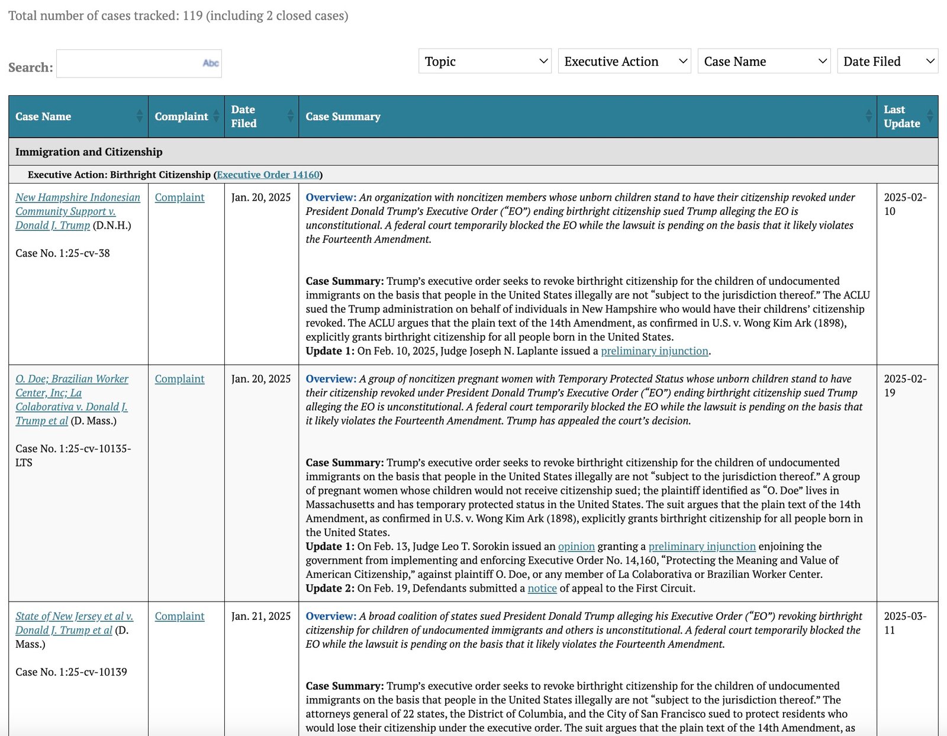Open the Executive Action dropdown filter
The image size is (947, 736).
click(624, 61)
